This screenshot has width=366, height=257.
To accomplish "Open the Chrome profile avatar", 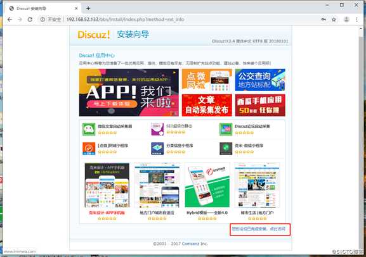I will click(346, 20).
